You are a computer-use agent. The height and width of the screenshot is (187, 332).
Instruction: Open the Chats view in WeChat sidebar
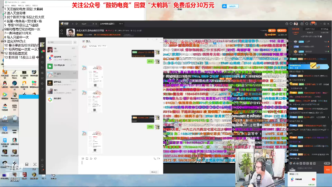[42, 51]
